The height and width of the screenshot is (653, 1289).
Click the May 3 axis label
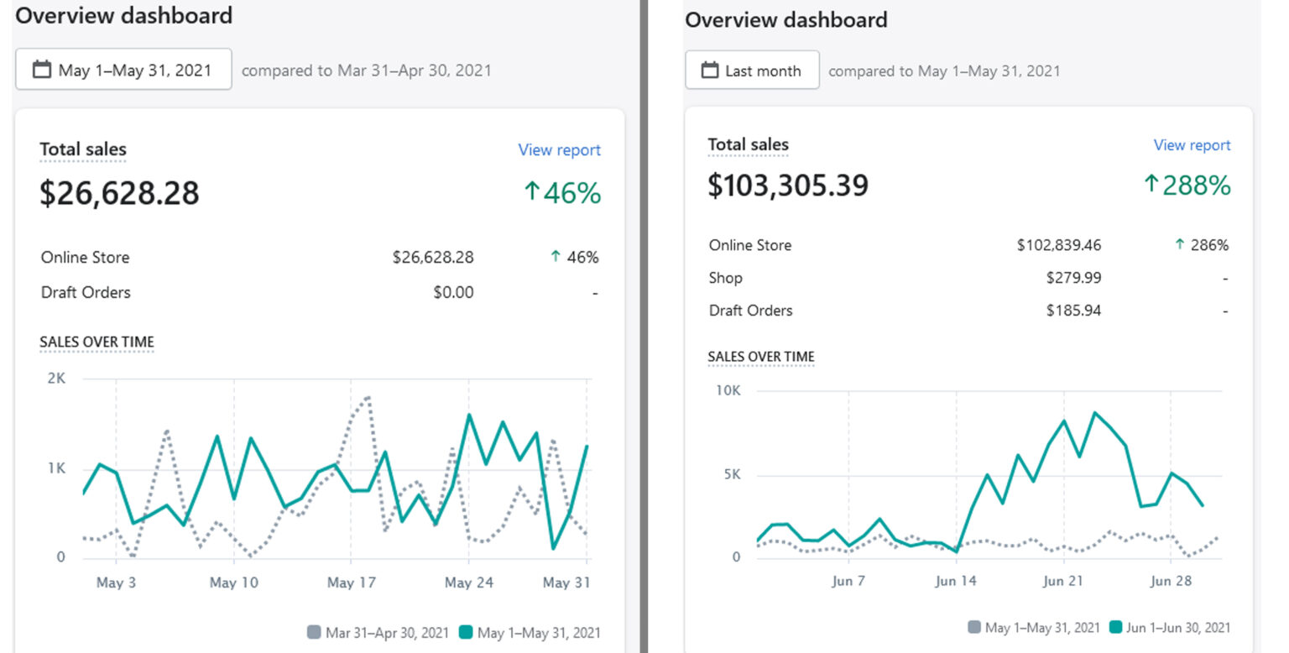pos(116,582)
